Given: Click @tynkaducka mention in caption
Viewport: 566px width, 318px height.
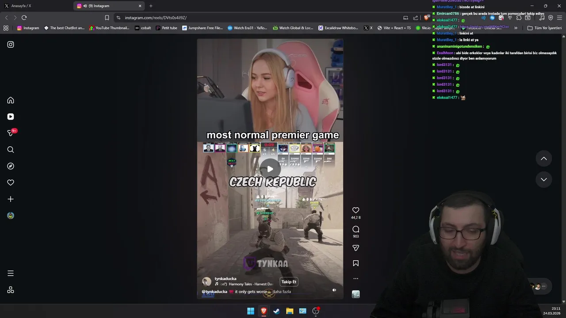Looking at the screenshot, I should [x=214, y=291].
